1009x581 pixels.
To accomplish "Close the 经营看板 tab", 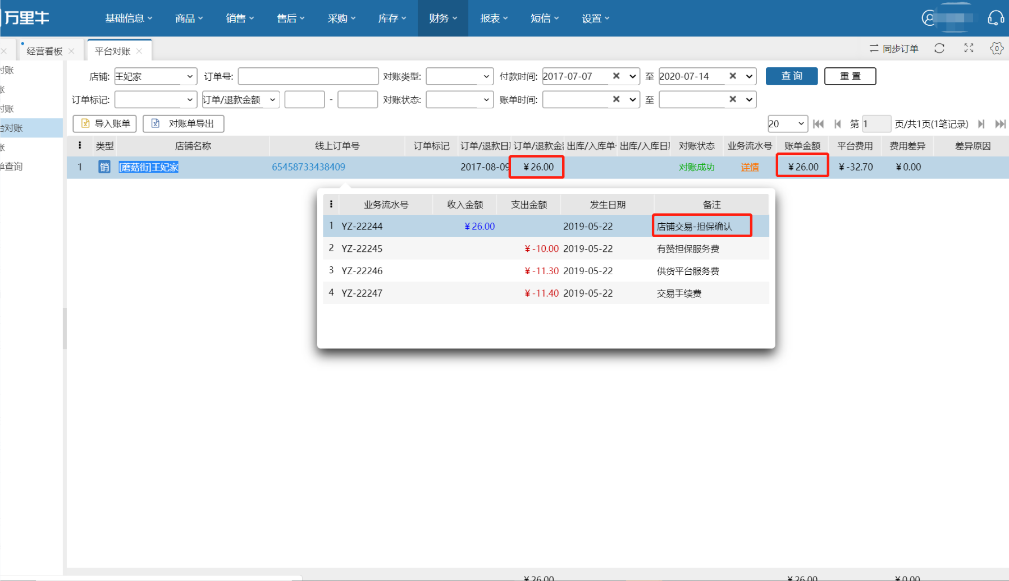I will coord(71,51).
